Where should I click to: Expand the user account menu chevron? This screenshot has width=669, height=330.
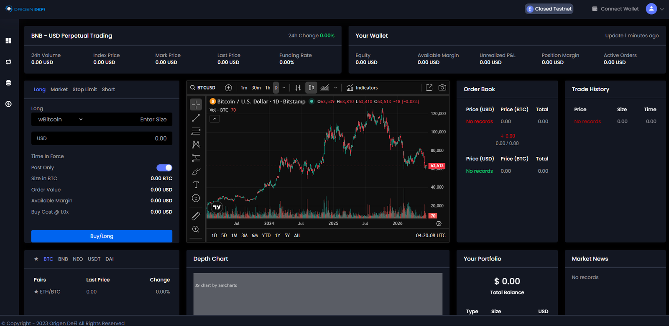click(x=662, y=9)
